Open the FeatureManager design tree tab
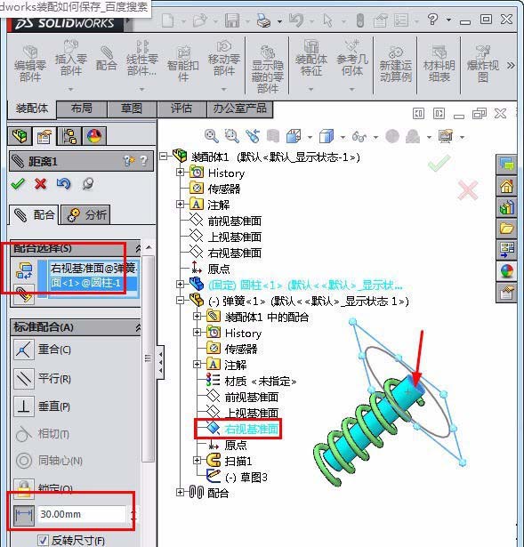 click(x=20, y=136)
